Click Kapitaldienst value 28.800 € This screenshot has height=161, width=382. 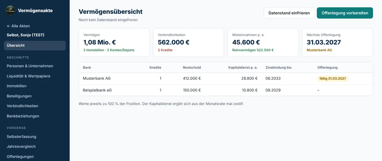point(250,78)
